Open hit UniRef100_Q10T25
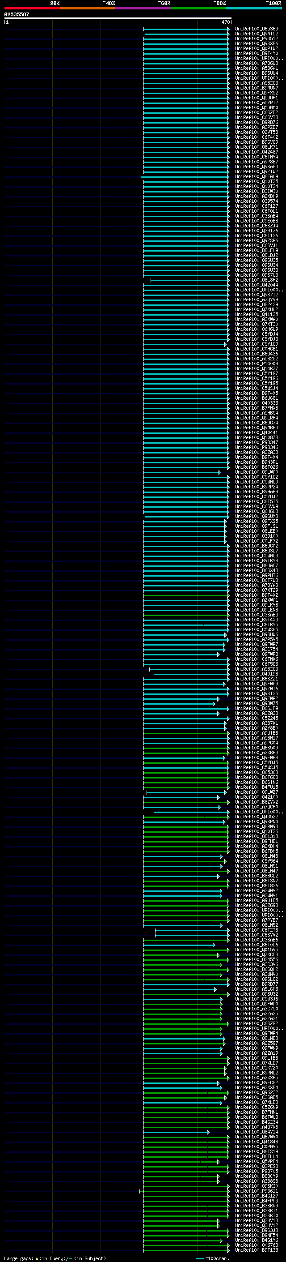 pos(257,181)
